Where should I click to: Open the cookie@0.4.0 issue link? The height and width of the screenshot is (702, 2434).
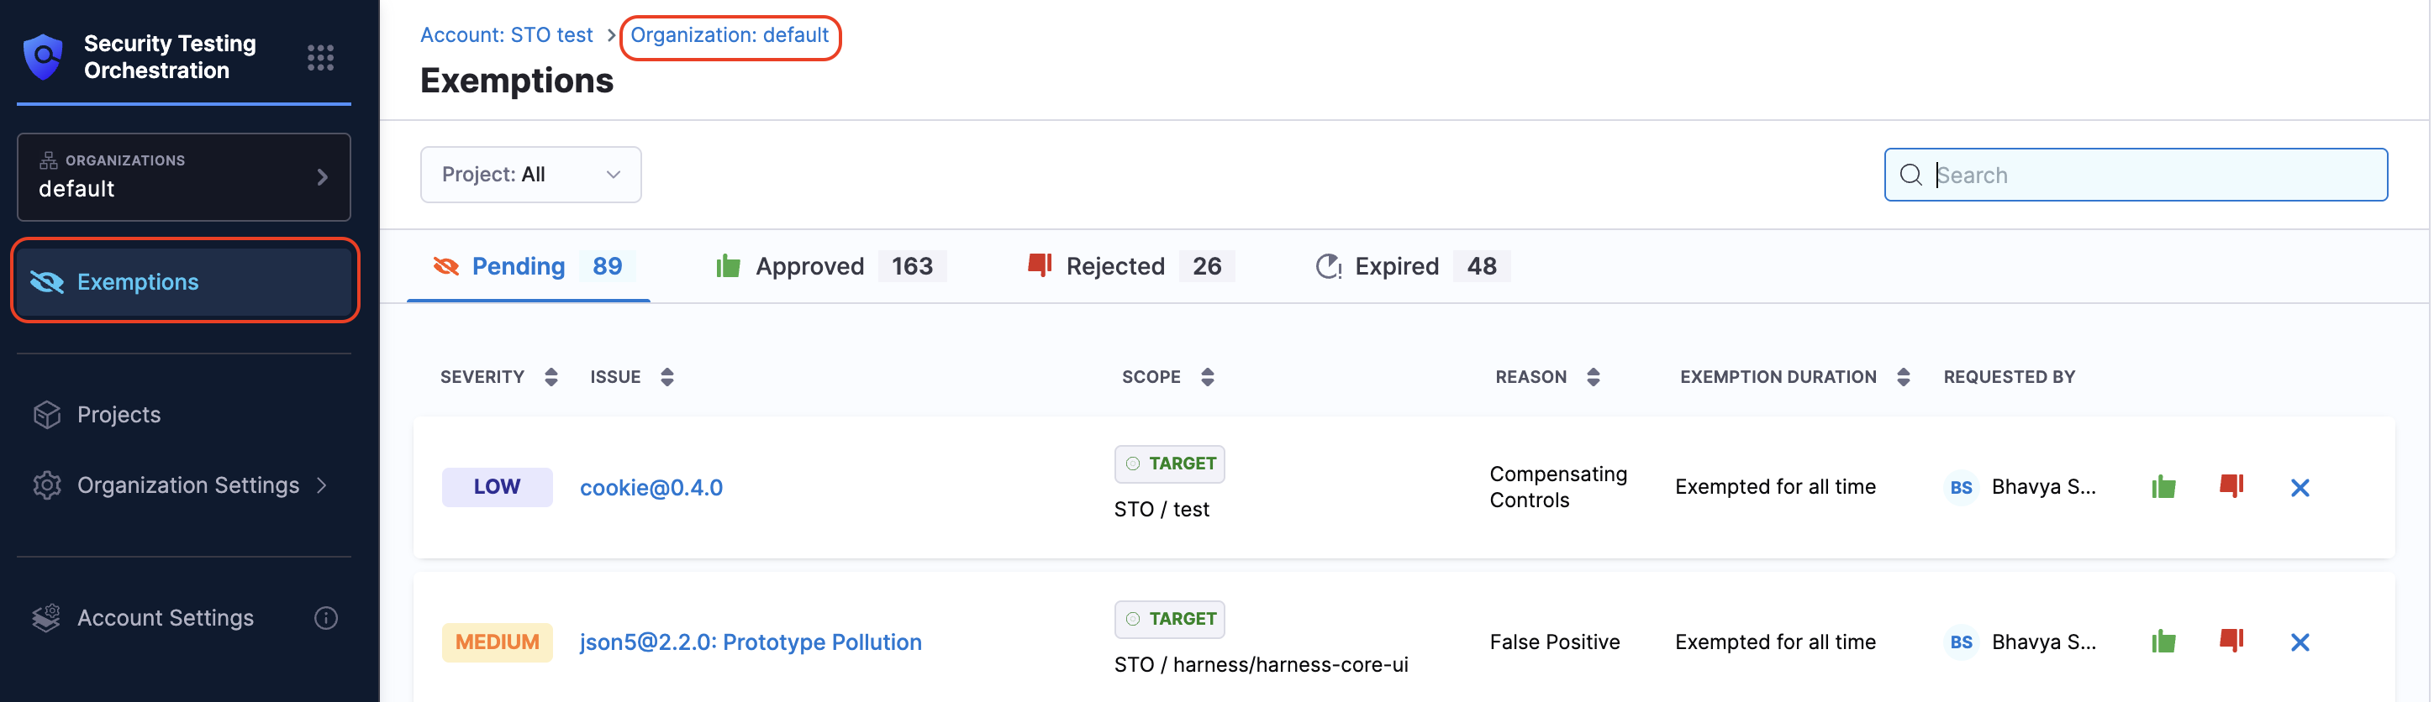(x=650, y=488)
